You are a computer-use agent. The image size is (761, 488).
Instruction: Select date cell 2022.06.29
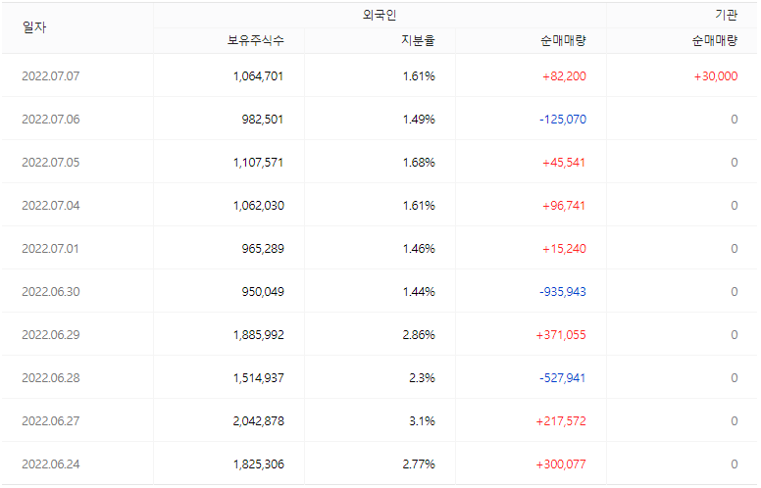pyautogui.click(x=51, y=335)
